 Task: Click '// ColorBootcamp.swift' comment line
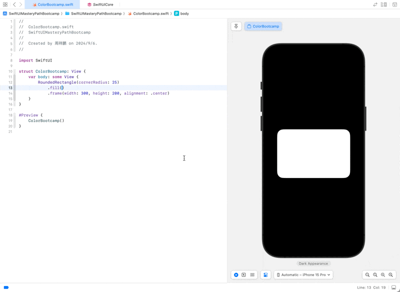(46, 27)
